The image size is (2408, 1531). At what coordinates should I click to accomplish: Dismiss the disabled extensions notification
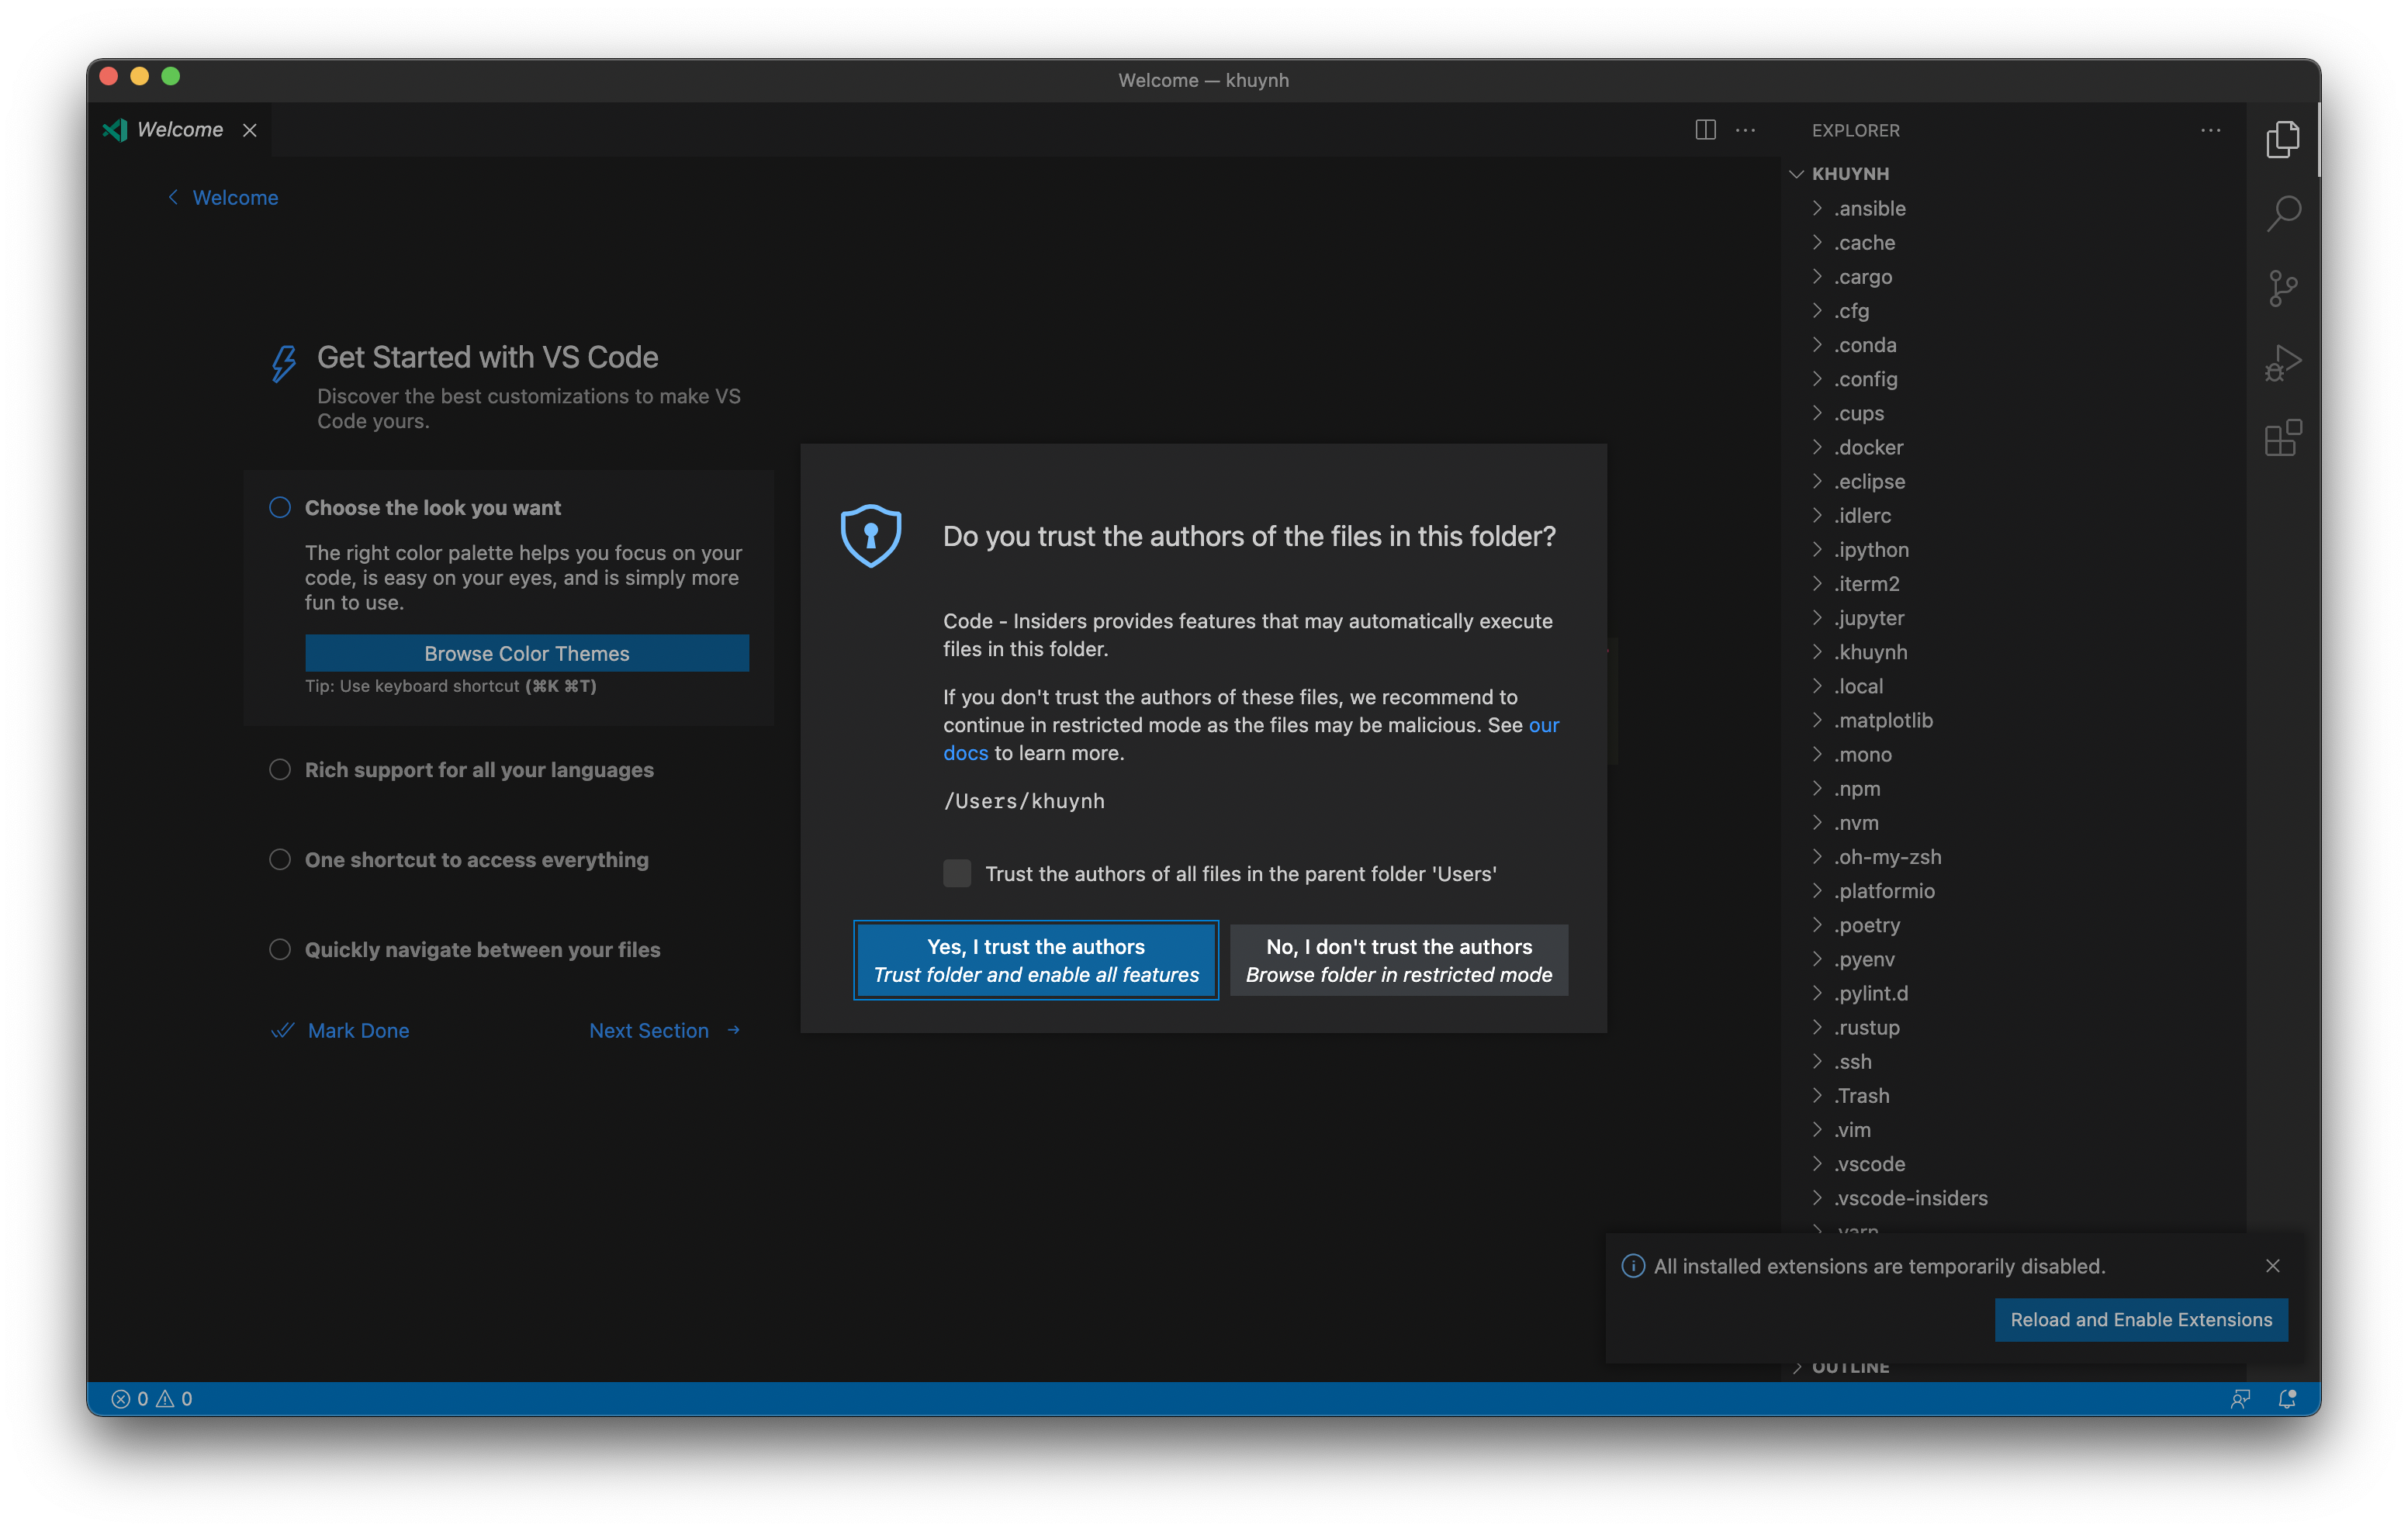2274,1266
